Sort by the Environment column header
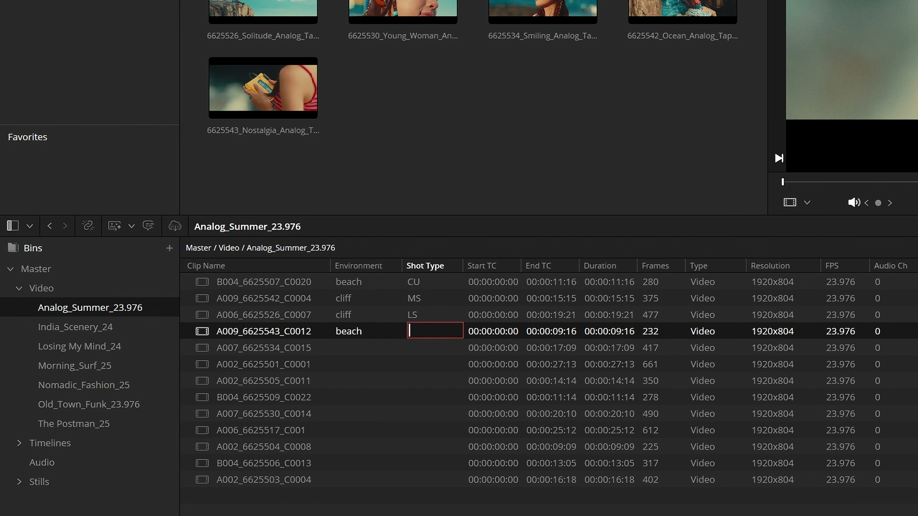Viewport: 918px width, 516px height. pos(358,266)
